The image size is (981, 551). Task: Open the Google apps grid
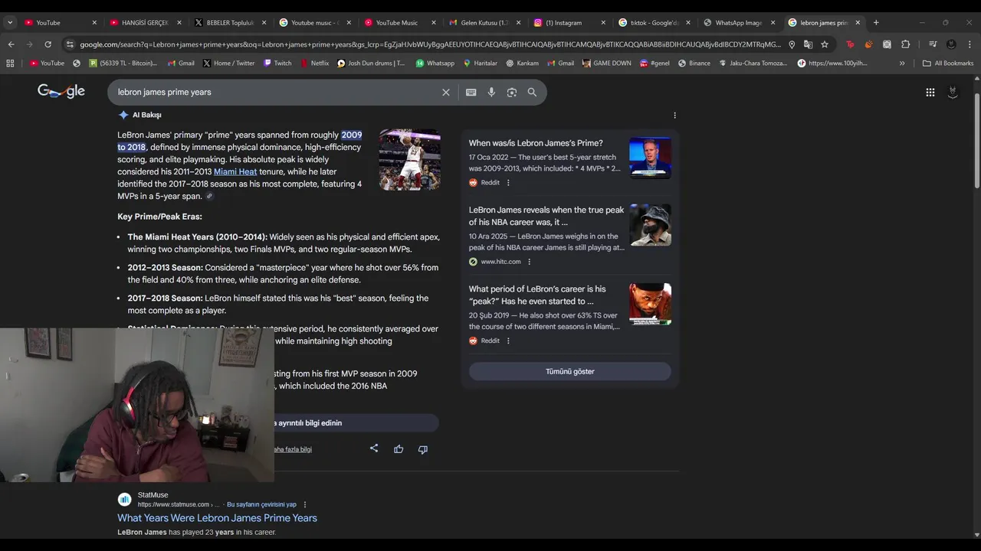930,92
